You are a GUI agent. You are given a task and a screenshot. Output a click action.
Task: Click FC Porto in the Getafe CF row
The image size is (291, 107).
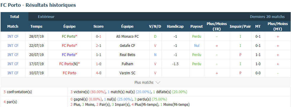70,45
